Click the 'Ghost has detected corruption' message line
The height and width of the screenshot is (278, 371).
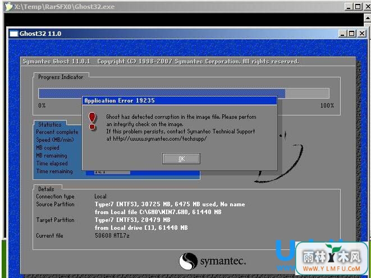pos(181,117)
